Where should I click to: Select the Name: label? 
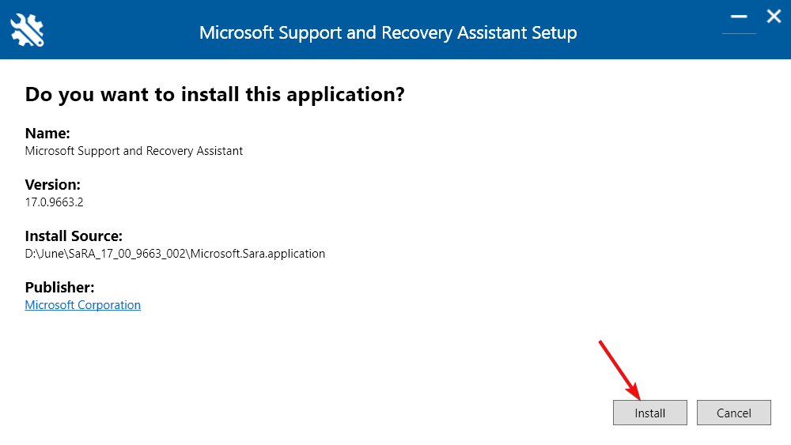(x=47, y=134)
